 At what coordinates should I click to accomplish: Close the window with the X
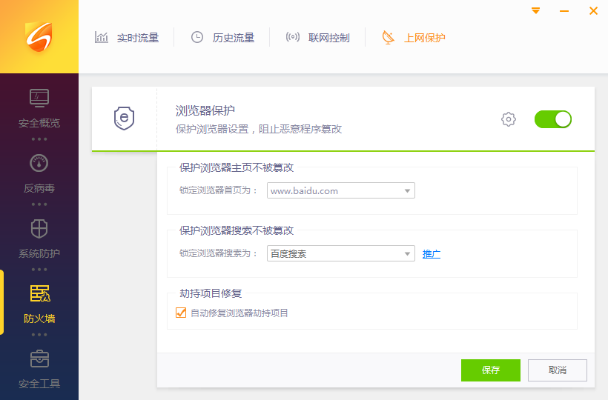pos(593,11)
